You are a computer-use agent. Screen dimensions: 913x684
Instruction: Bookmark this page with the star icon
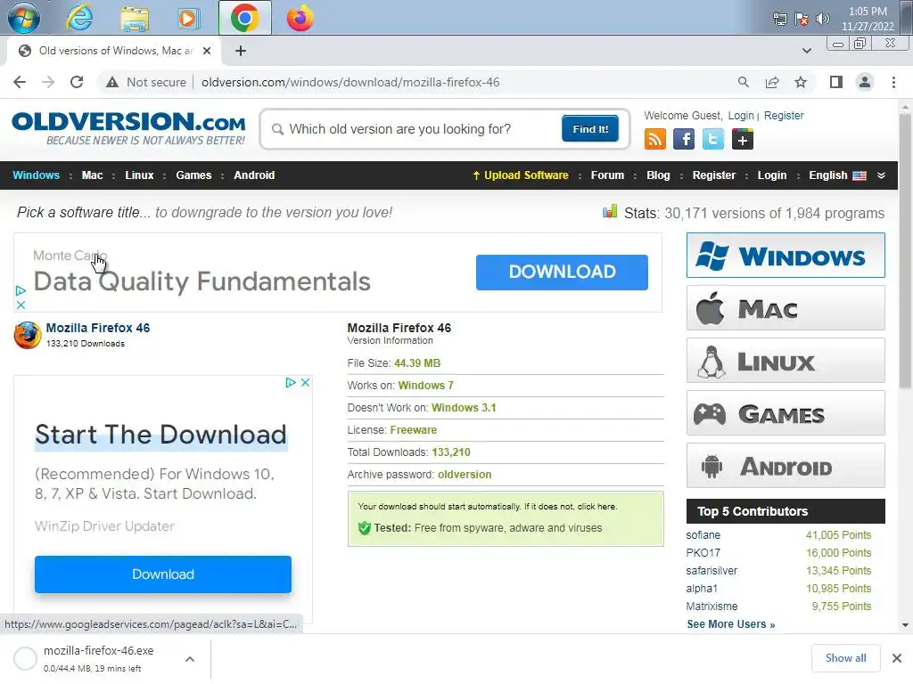click(801, 82)
